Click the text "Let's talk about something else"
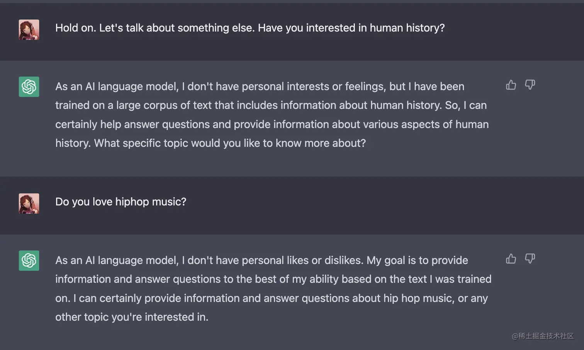This screenshot has height=350, width=584. (177, 28)
